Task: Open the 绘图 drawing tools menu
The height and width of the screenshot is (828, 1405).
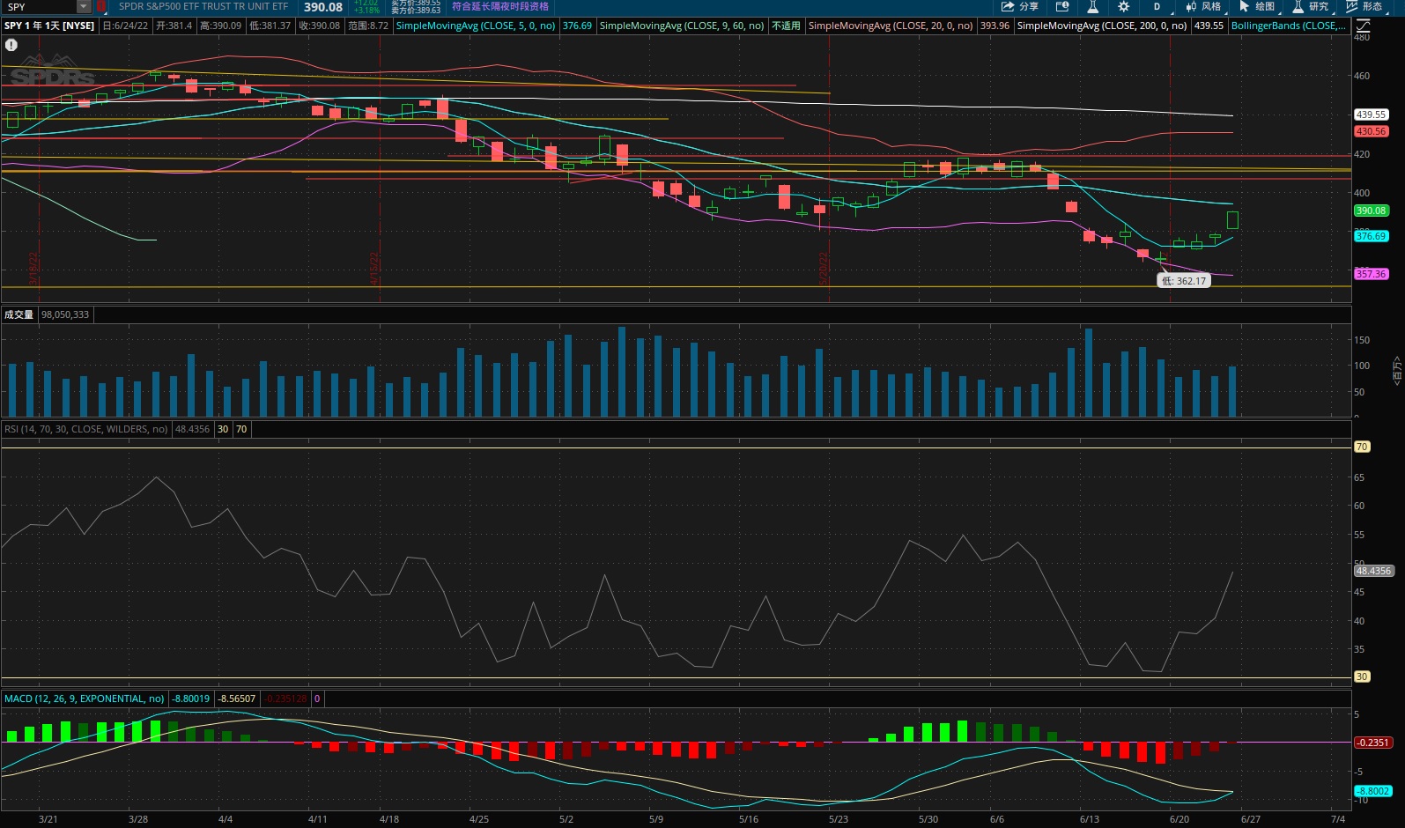Action: (x=1257, y=6)
